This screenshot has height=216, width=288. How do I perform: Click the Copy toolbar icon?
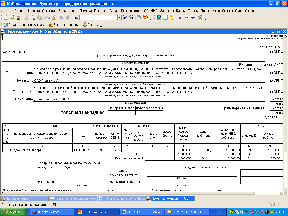[33, 18]
